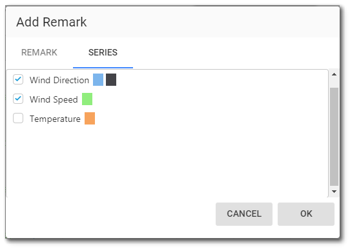The width and height of the screenshot is (350, 249).
Task: Click the Add Remark dialog title
Action: tap(52, 22)
